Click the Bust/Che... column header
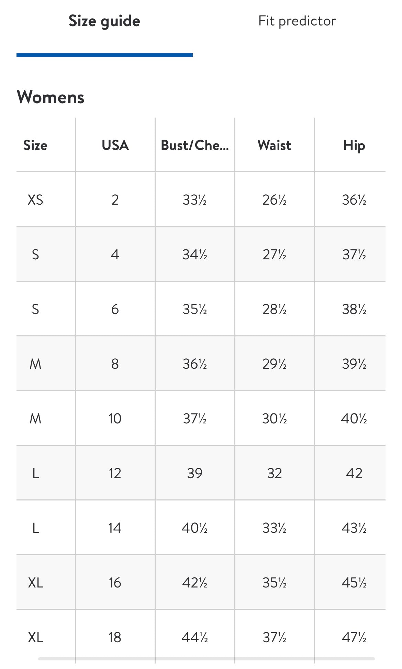The image size is (402, 669). pyautogui.click(x=195, y=145)
